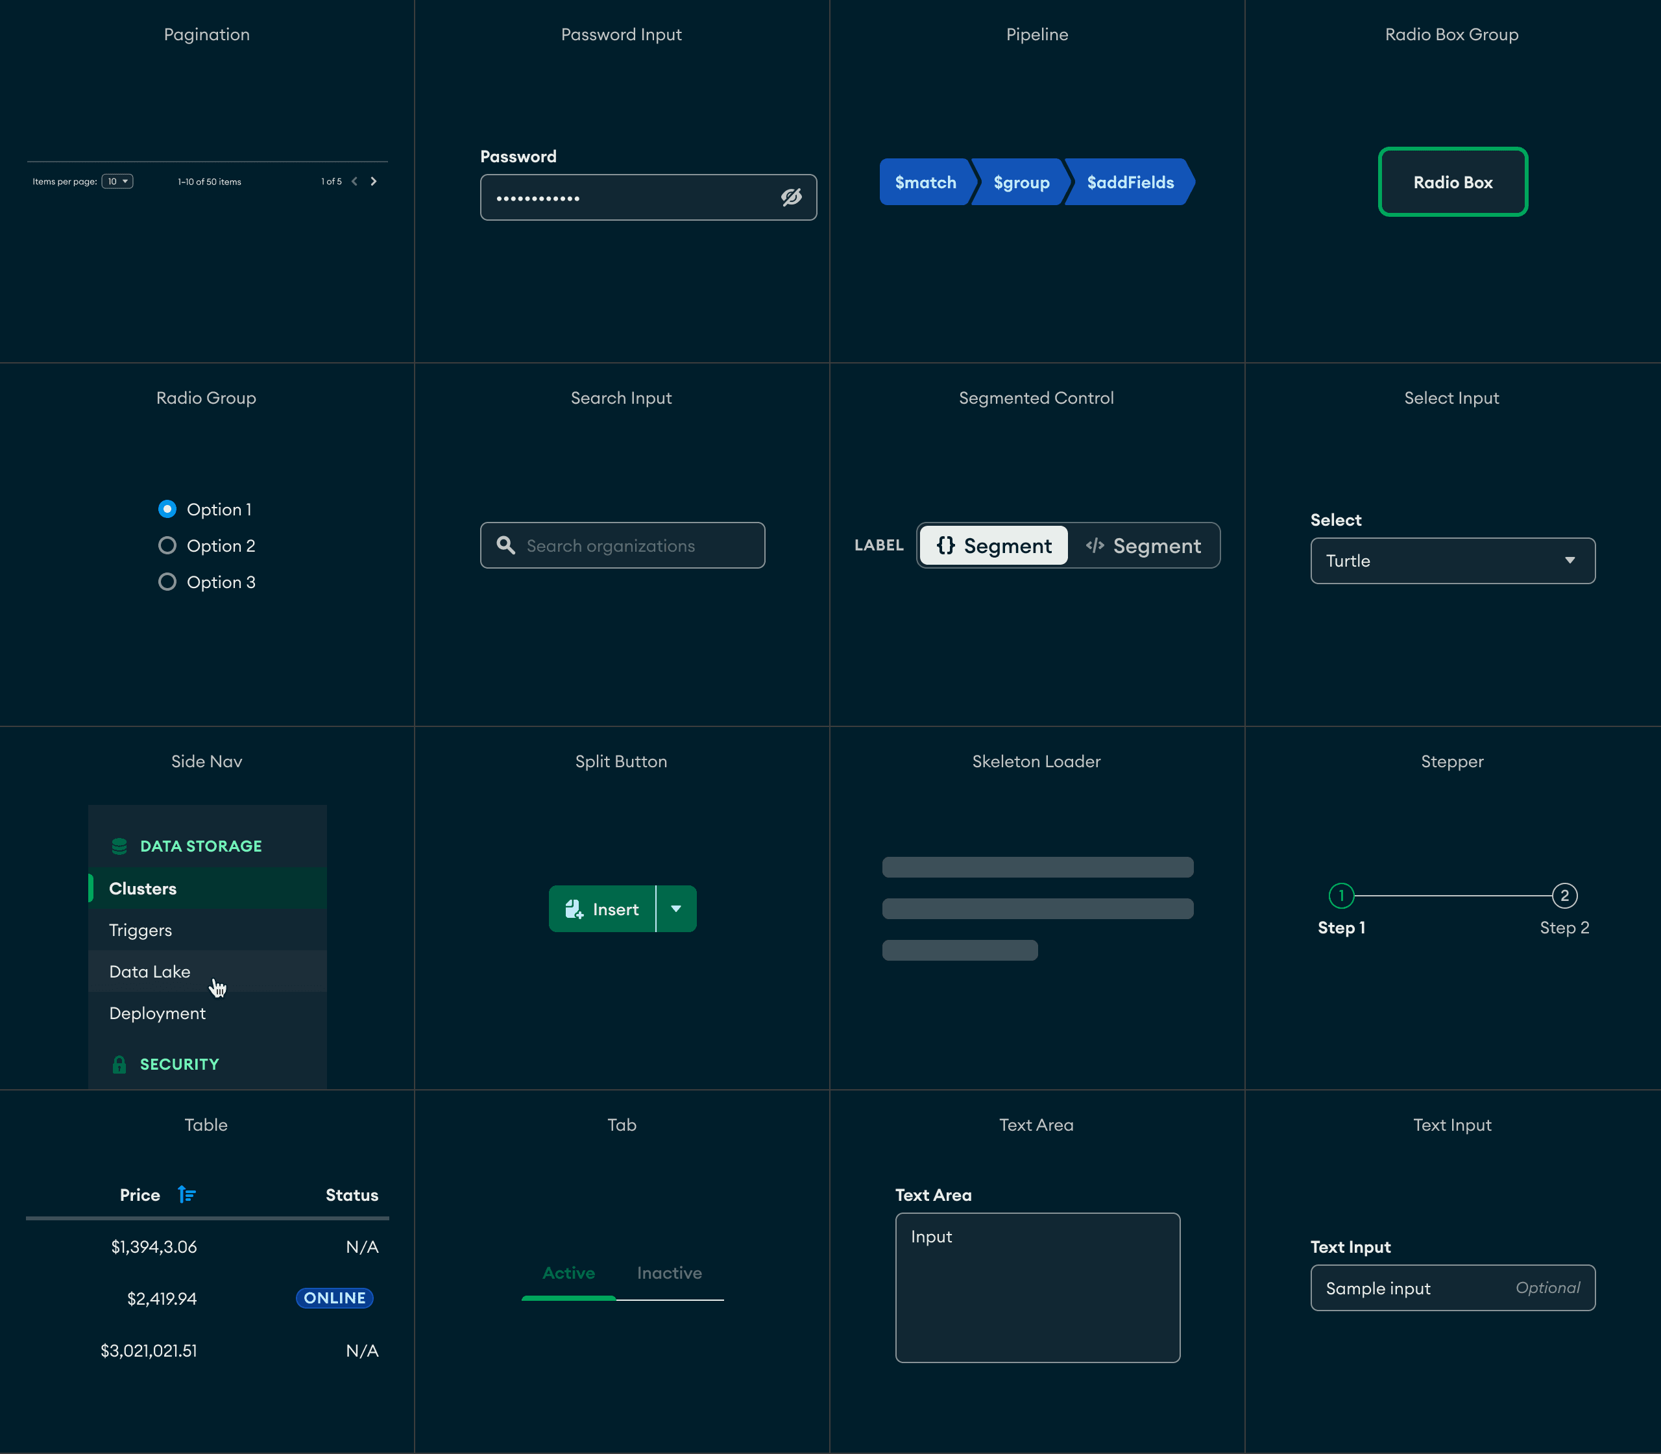Click the previous page chevron in pagination
Screen dimensions: 1661x1454
[x=354, y=181]
